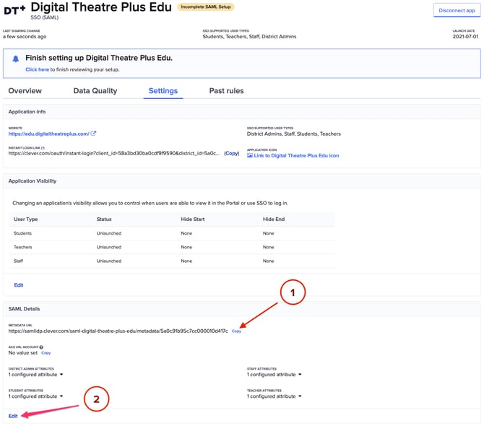This screenshot has height=426, width=484.
Task: Click the Unlaunched status for Students
Action: pos(109,233)
